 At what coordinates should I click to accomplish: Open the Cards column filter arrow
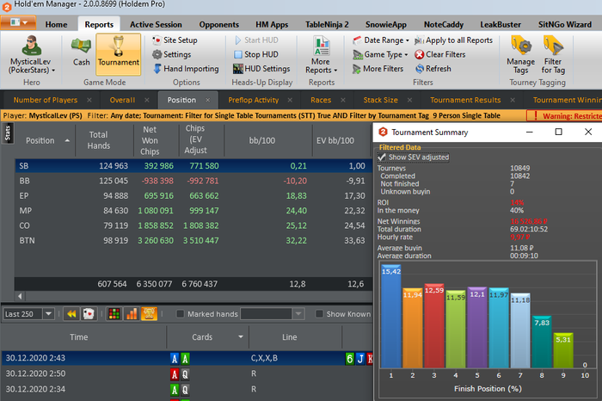[241, 336]
